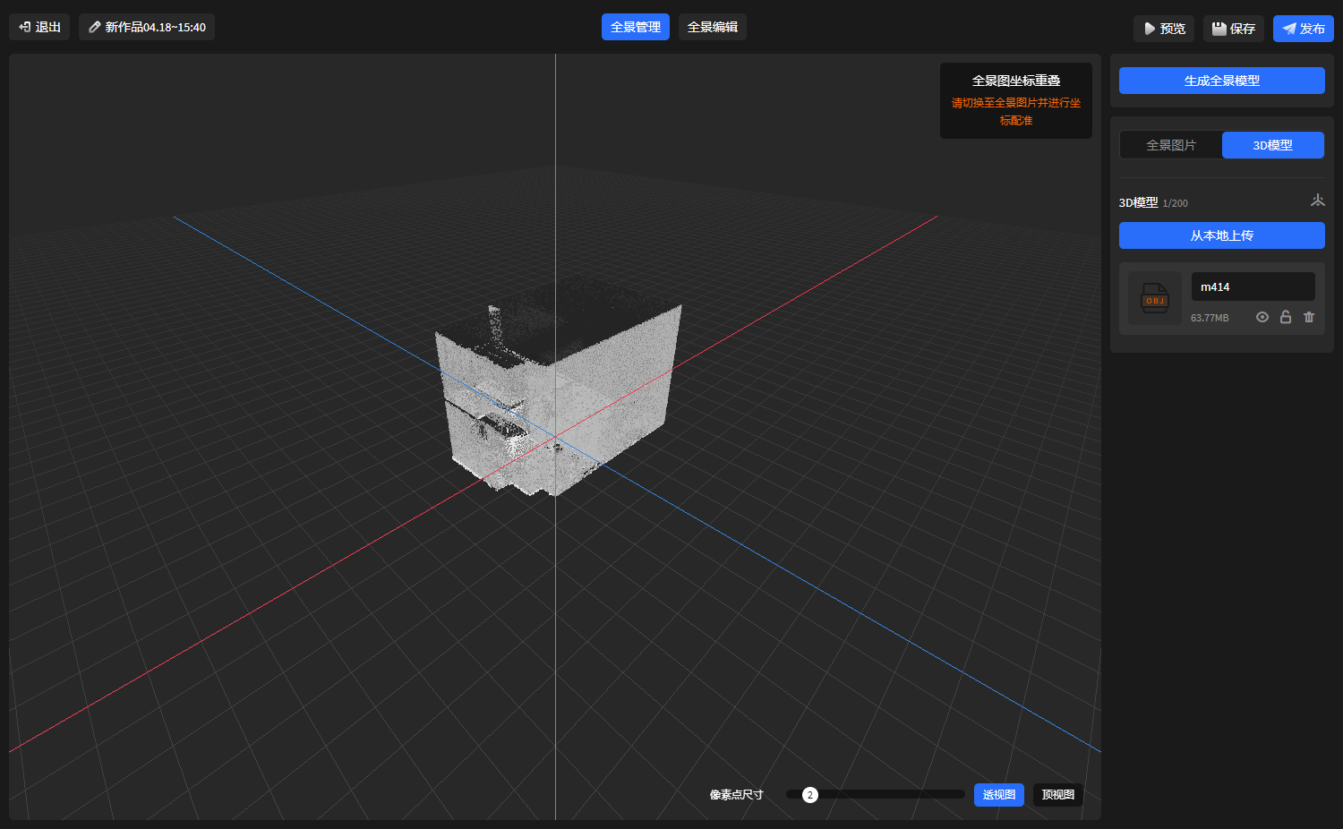Click the 预览 preview play button

[x=1163, y=29]
